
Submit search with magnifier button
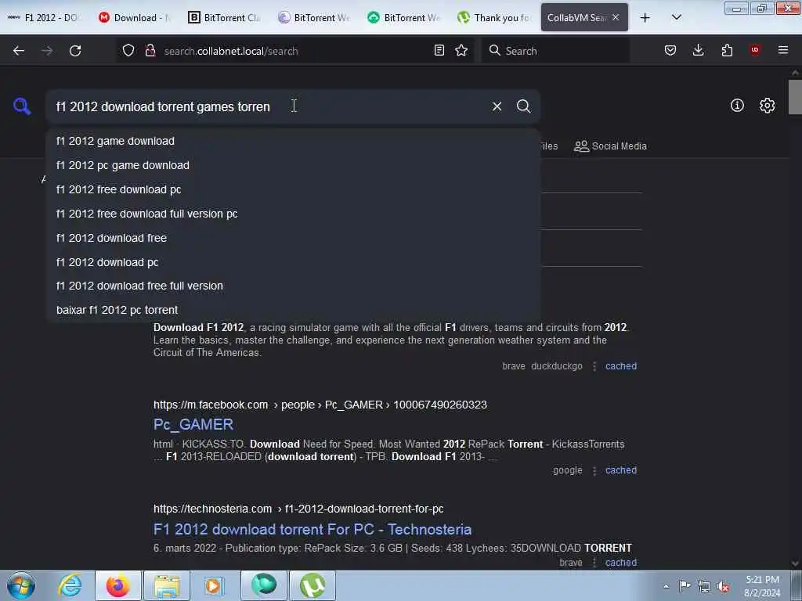click(x=523, y=106)
